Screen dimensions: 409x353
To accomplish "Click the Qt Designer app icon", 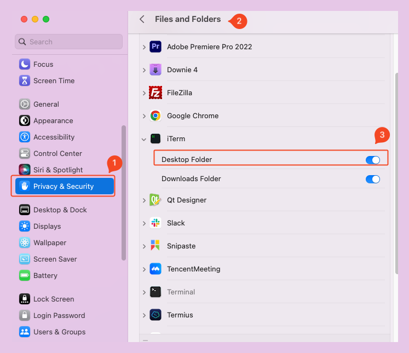I will point(155,200).
